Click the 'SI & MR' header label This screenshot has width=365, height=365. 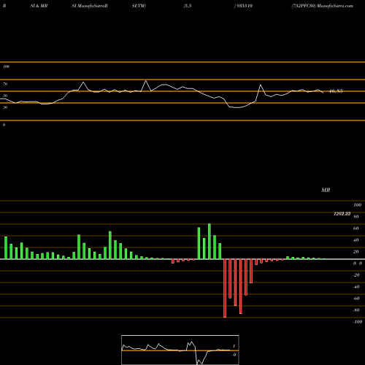39,6
